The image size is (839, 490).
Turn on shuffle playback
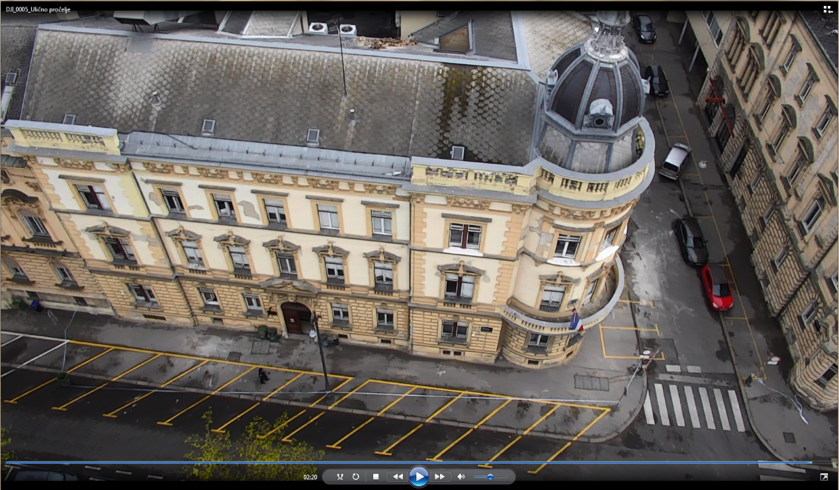pyautogui.click(x=340, y=477)
